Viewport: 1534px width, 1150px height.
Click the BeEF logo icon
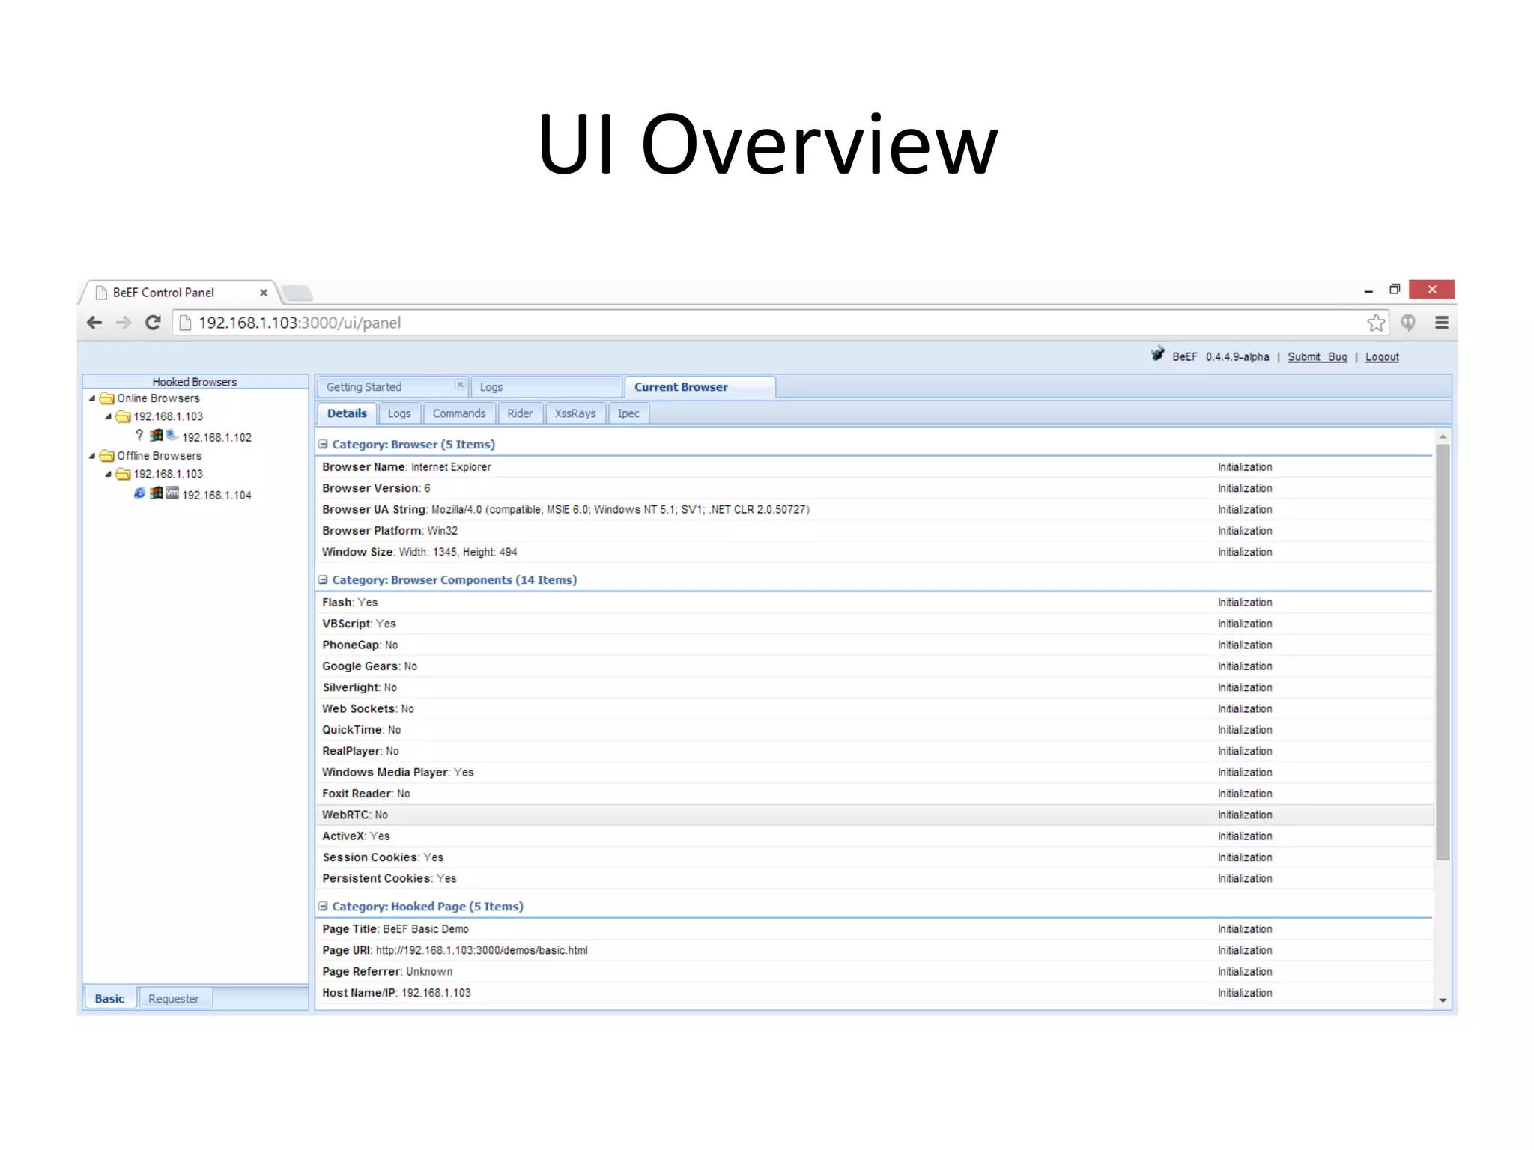(x=1158, y=354)
